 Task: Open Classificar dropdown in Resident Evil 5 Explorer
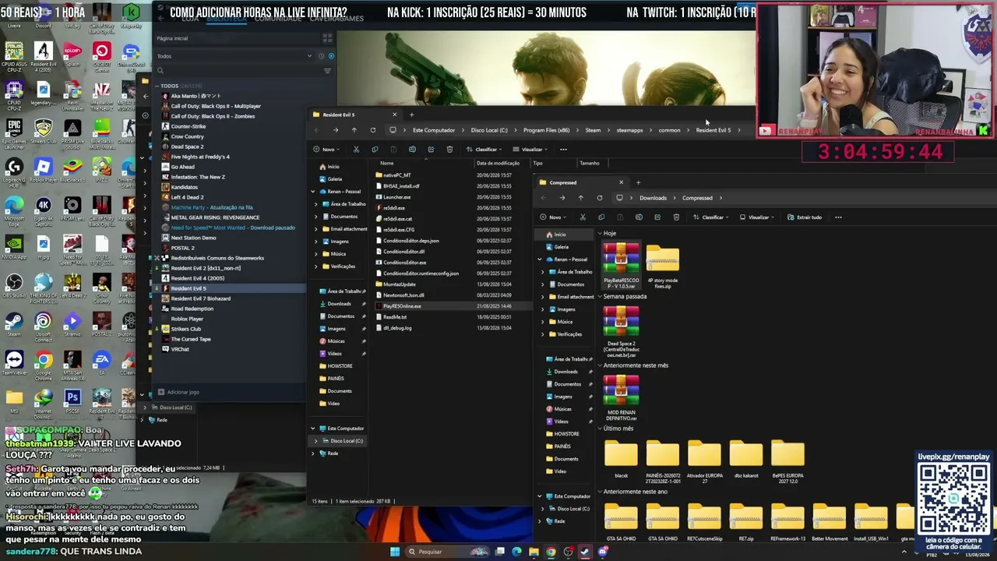pyautogui.click(x=484, y=150)
